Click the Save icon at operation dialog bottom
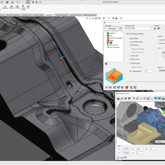Image resolution: width=165 pixels, height=165 pixels. tap(107, 87)
